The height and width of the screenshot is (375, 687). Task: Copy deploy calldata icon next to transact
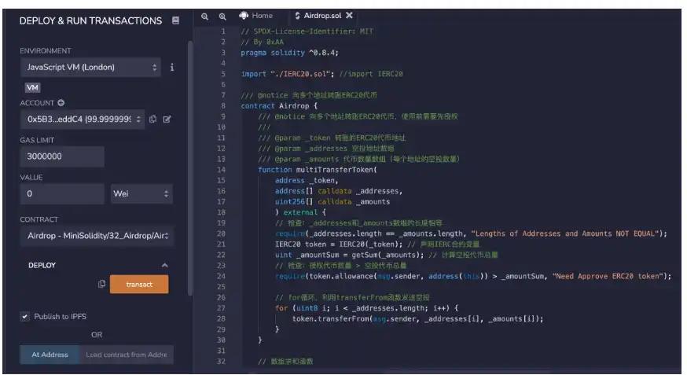coord(101,284)
